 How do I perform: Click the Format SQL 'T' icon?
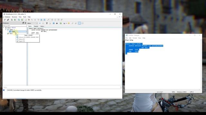47,23
